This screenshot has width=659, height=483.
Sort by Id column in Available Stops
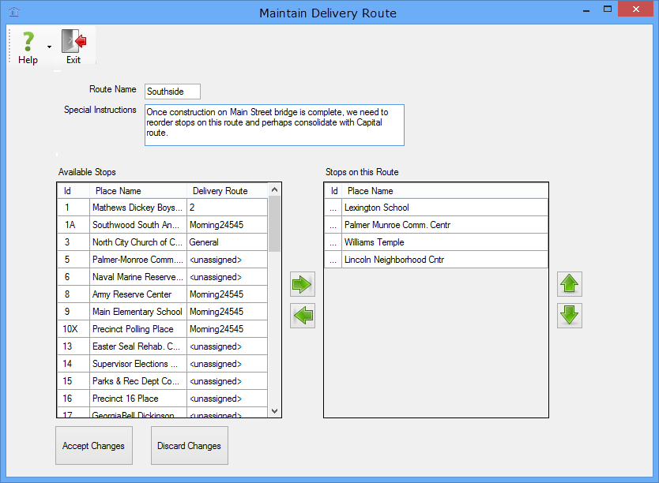click(73, 191)
